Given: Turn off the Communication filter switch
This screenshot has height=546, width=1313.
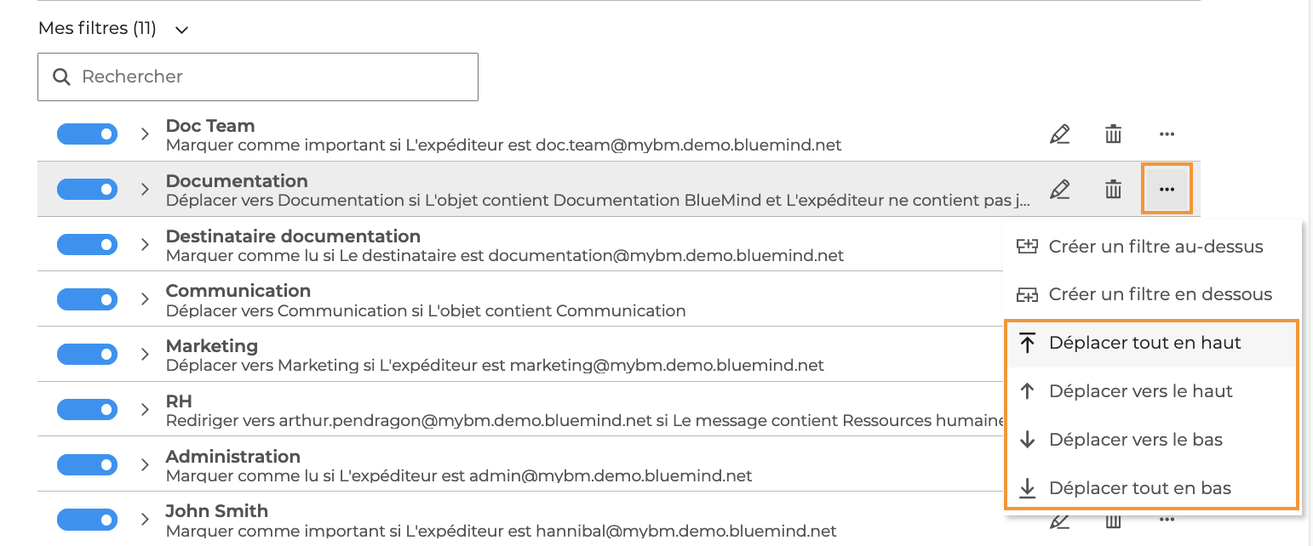Looking at the screenshot, I should [87, 299].
